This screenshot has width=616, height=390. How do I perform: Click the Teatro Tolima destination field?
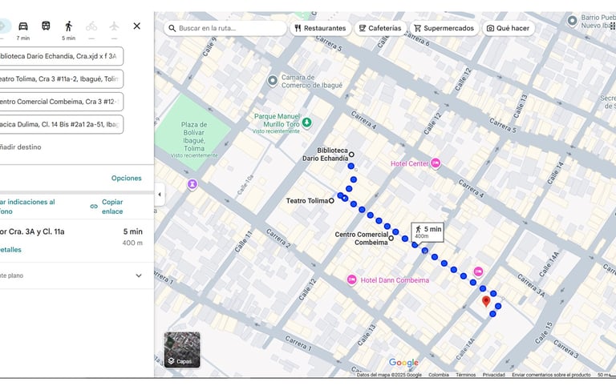tap(61, 78)
